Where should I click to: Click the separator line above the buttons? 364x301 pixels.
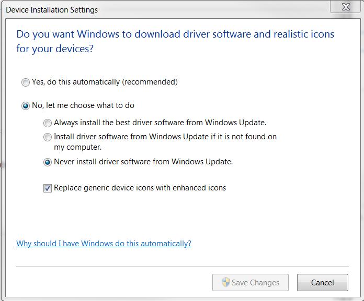182,267
